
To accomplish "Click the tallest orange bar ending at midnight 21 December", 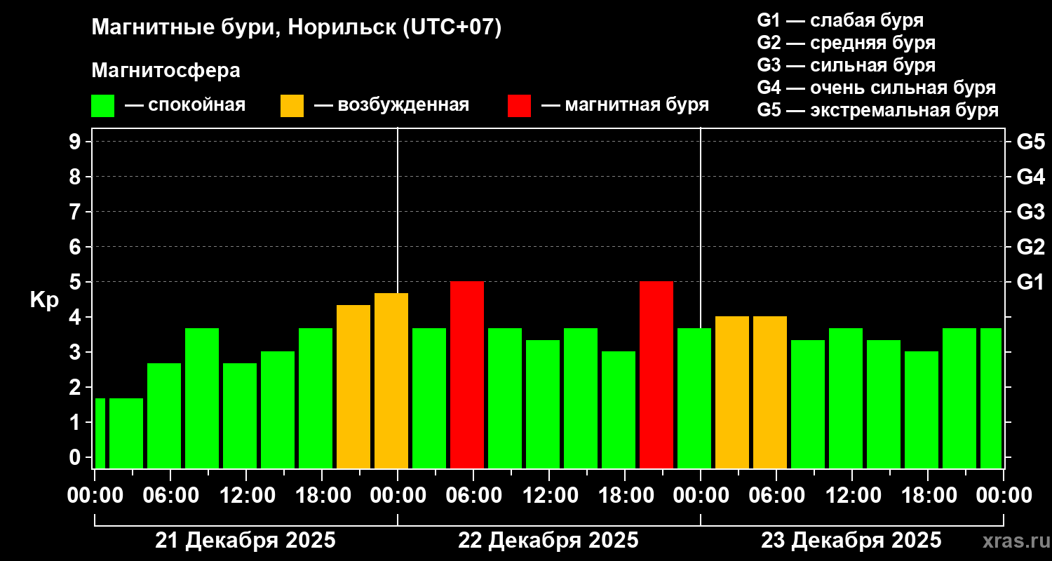I will tap(391, 380).
